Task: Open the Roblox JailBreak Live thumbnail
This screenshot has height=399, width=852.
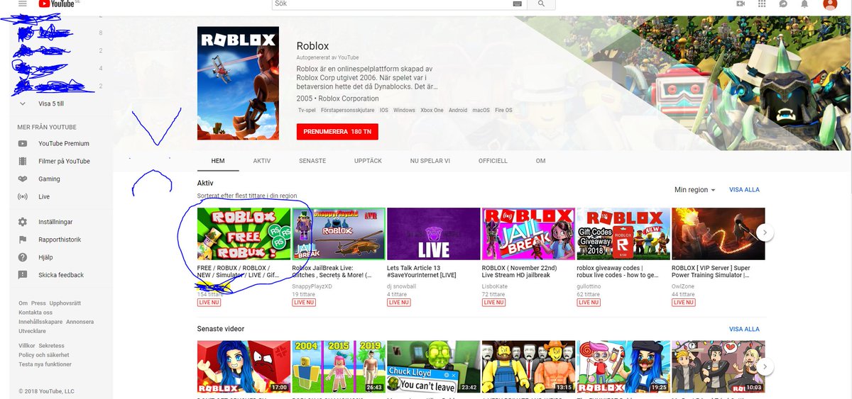Action: point(339,234)
